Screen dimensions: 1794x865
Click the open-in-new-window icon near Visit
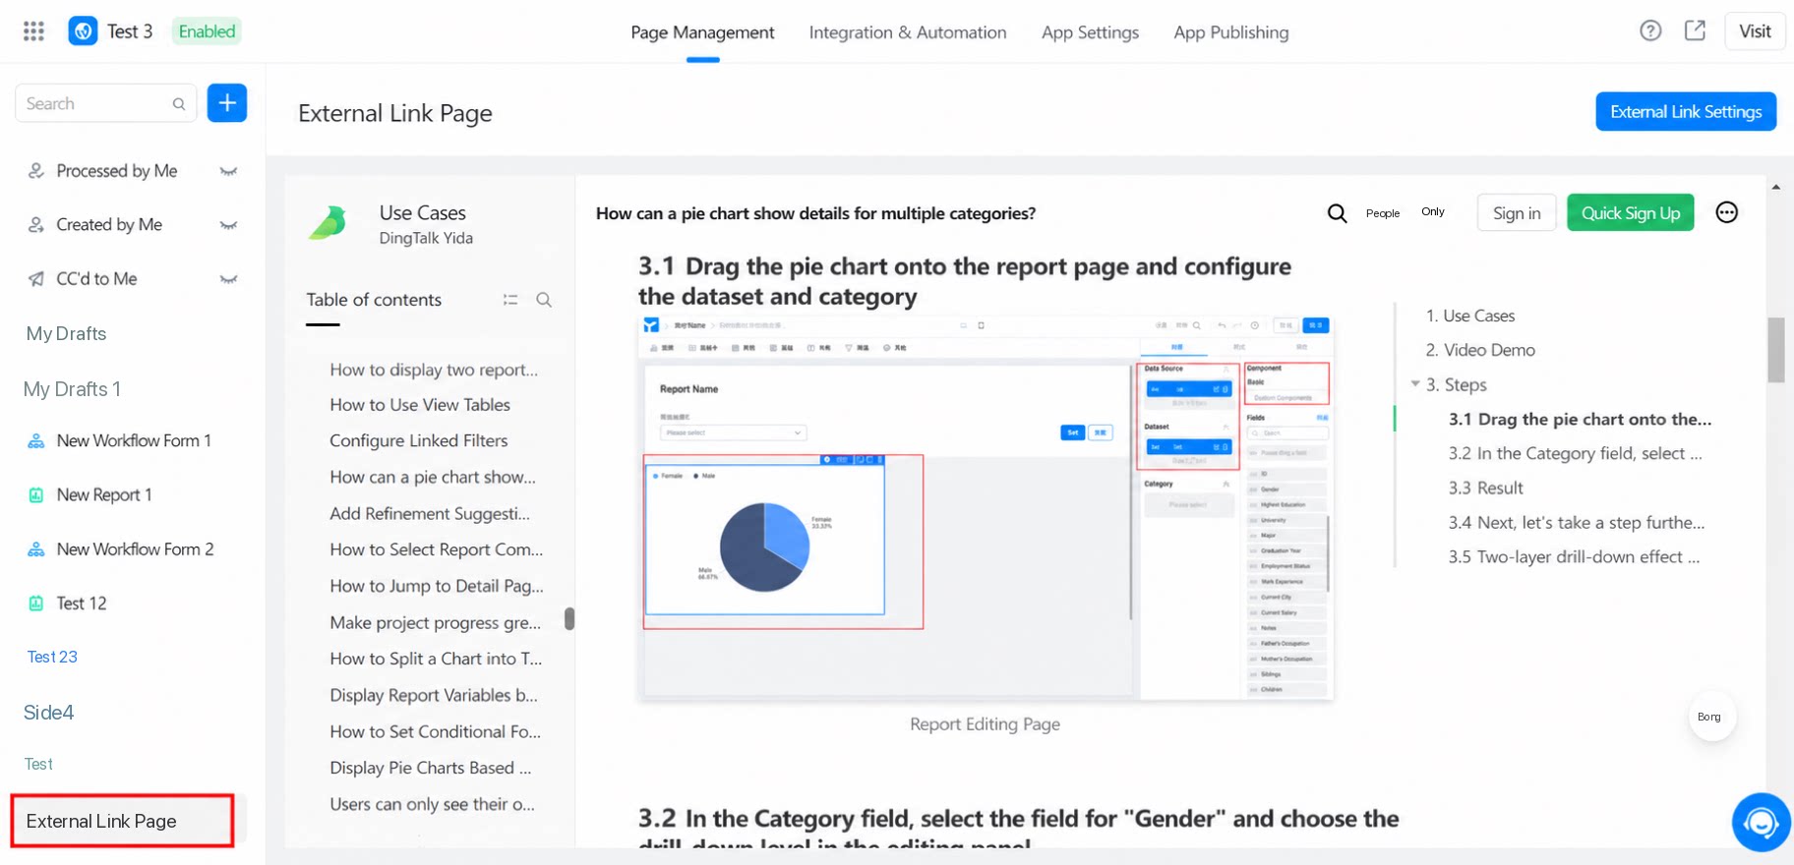(1695, 31)
